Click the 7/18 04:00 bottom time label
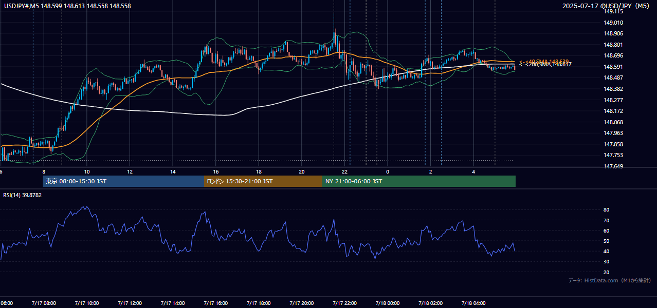The width and height of the screenshot is (657, 308). (x=473, y=303)
